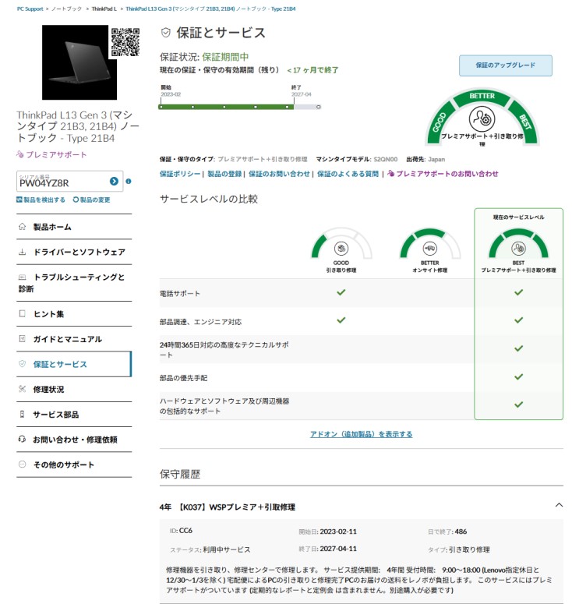Click 製品を検出する link
This screenshot has width=572, height=604.
click(x=41, y=200)
